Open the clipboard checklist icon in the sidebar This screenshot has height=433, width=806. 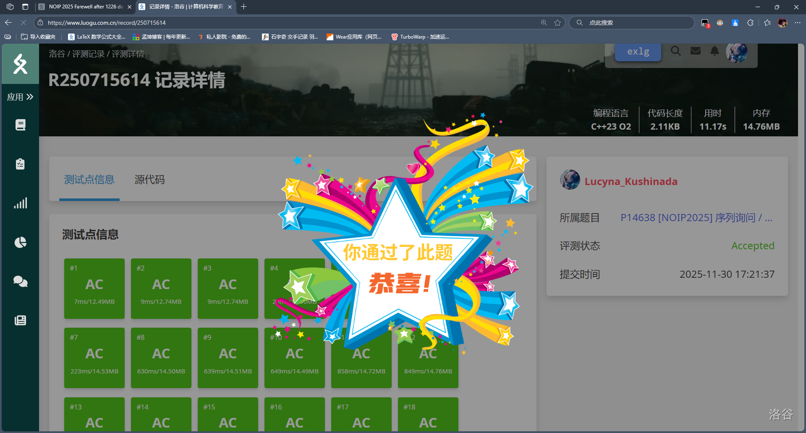point(20,164)
